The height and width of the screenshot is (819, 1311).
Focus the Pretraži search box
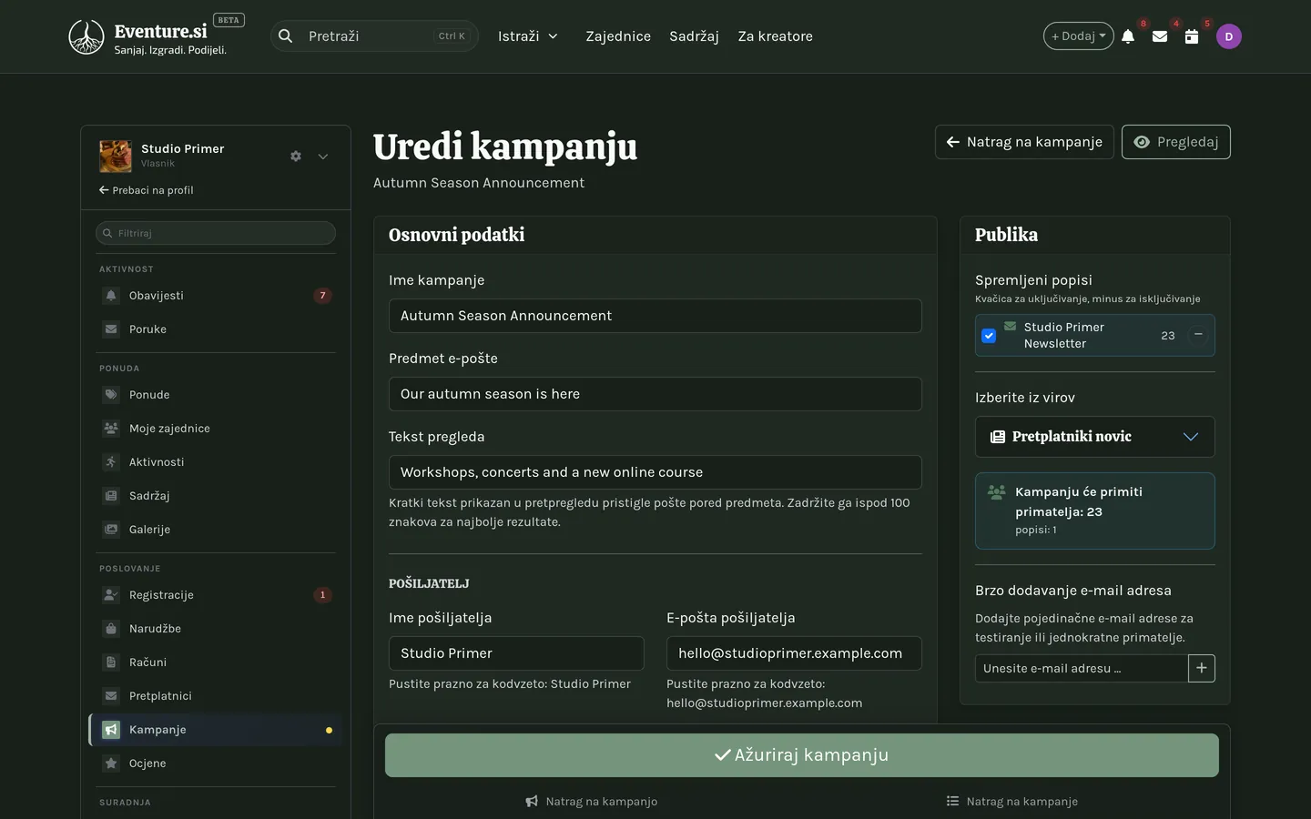point(374,36)
